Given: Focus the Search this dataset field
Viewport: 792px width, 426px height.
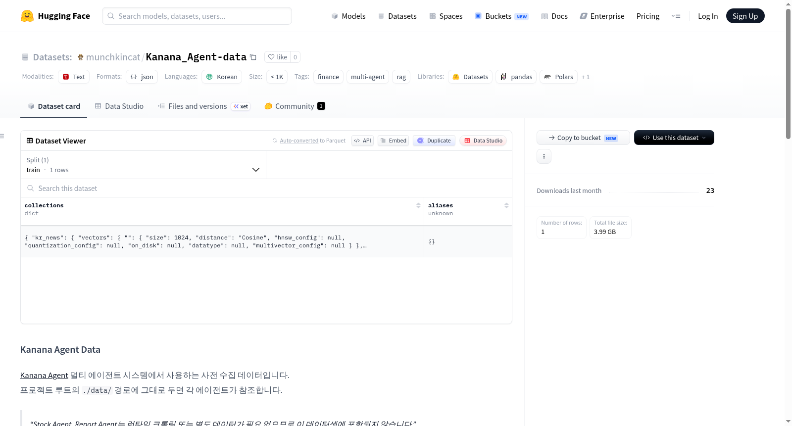Looking at the screenshot, I should (266, 188).
